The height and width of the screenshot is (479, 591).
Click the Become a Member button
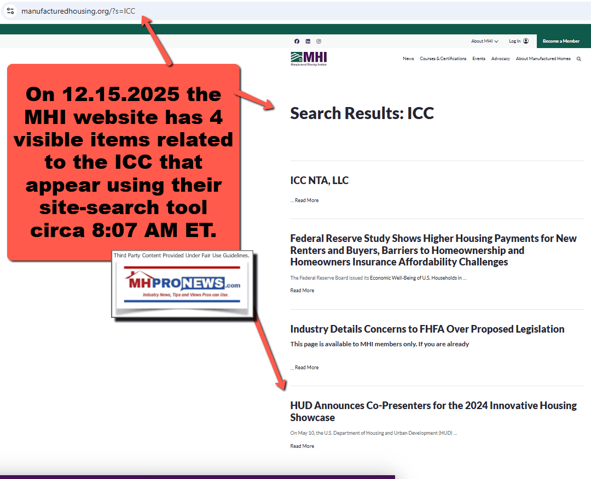point(561,41)
